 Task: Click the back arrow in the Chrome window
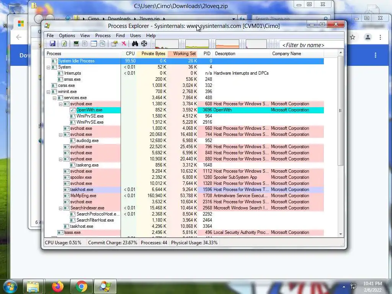point(19,37)
